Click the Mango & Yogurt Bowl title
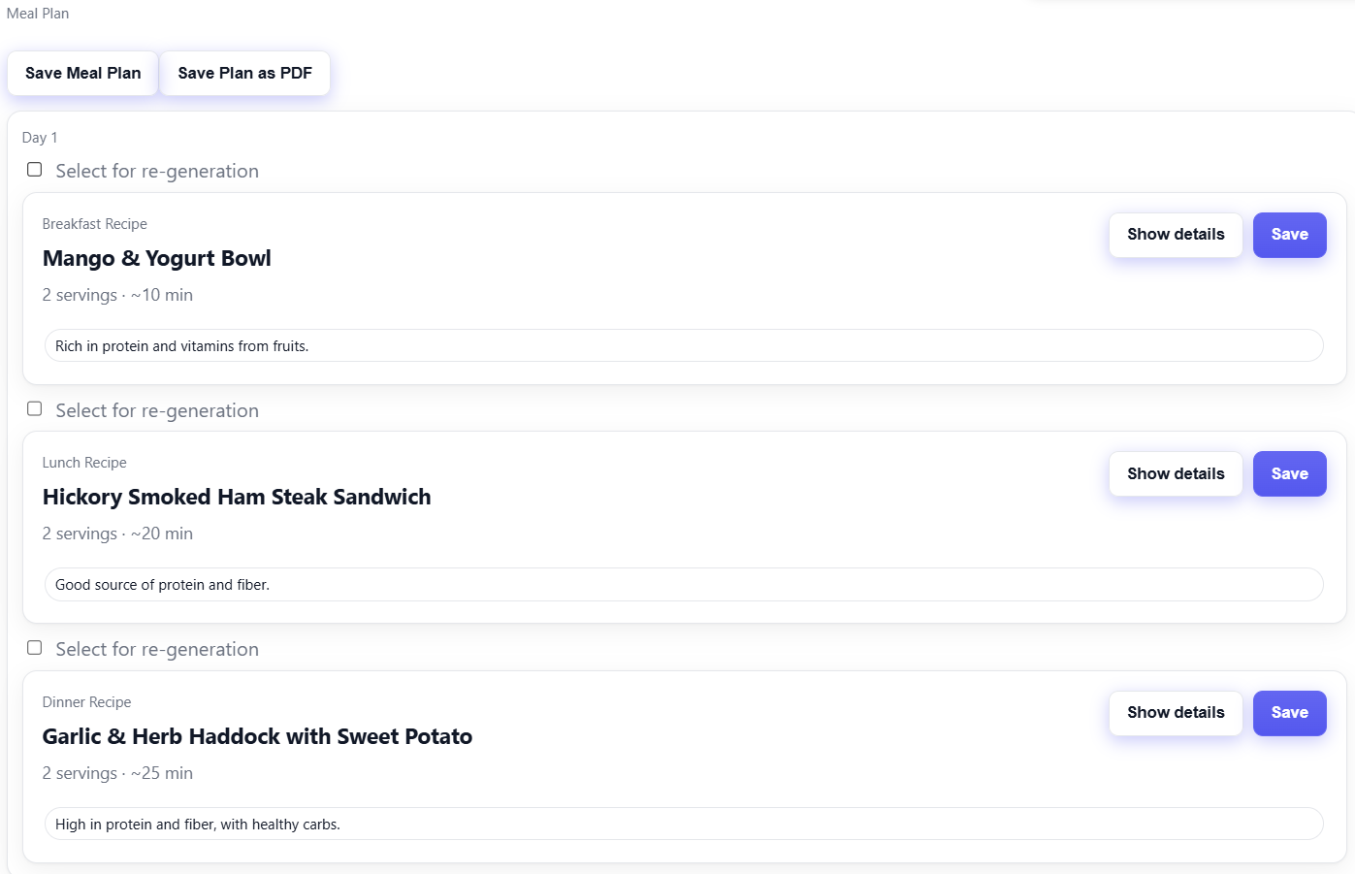 [156, 259]
